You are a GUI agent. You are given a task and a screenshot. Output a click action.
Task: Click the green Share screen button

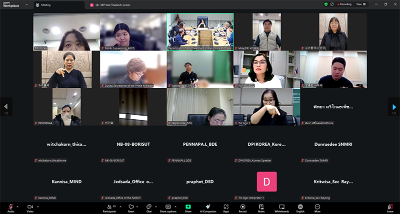pyautogui.click(x=188, y=207)
